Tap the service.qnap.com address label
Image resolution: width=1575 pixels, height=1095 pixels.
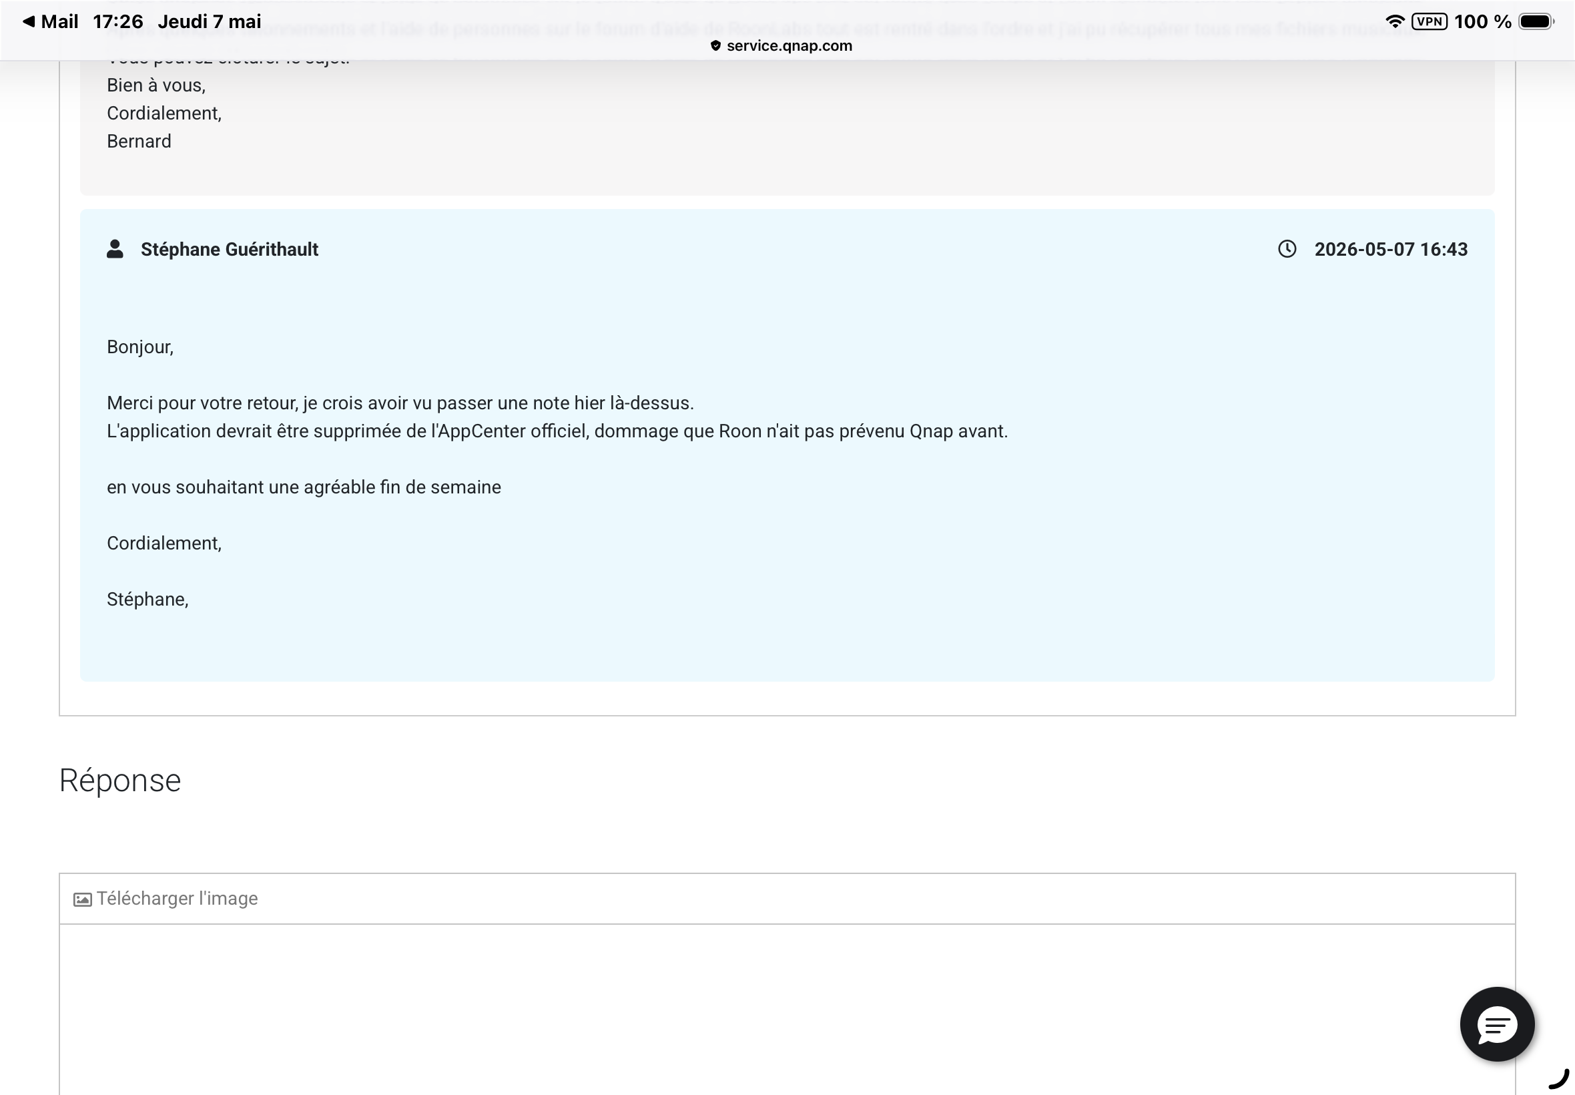point(790,46)
